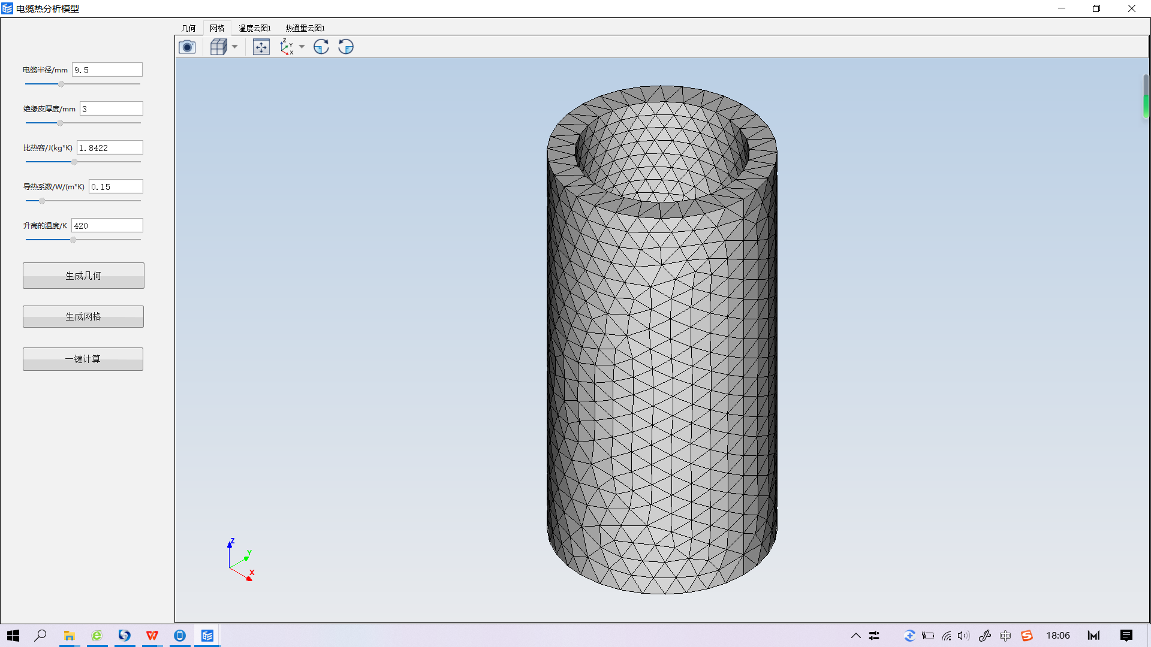Click the 一键计算 button
Viewport: 1151px width, 647px height.
[x=83, y=359]
